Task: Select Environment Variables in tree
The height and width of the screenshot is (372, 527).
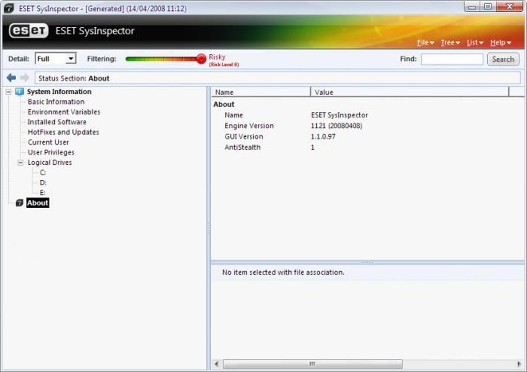Action: (x=64, y=112)
